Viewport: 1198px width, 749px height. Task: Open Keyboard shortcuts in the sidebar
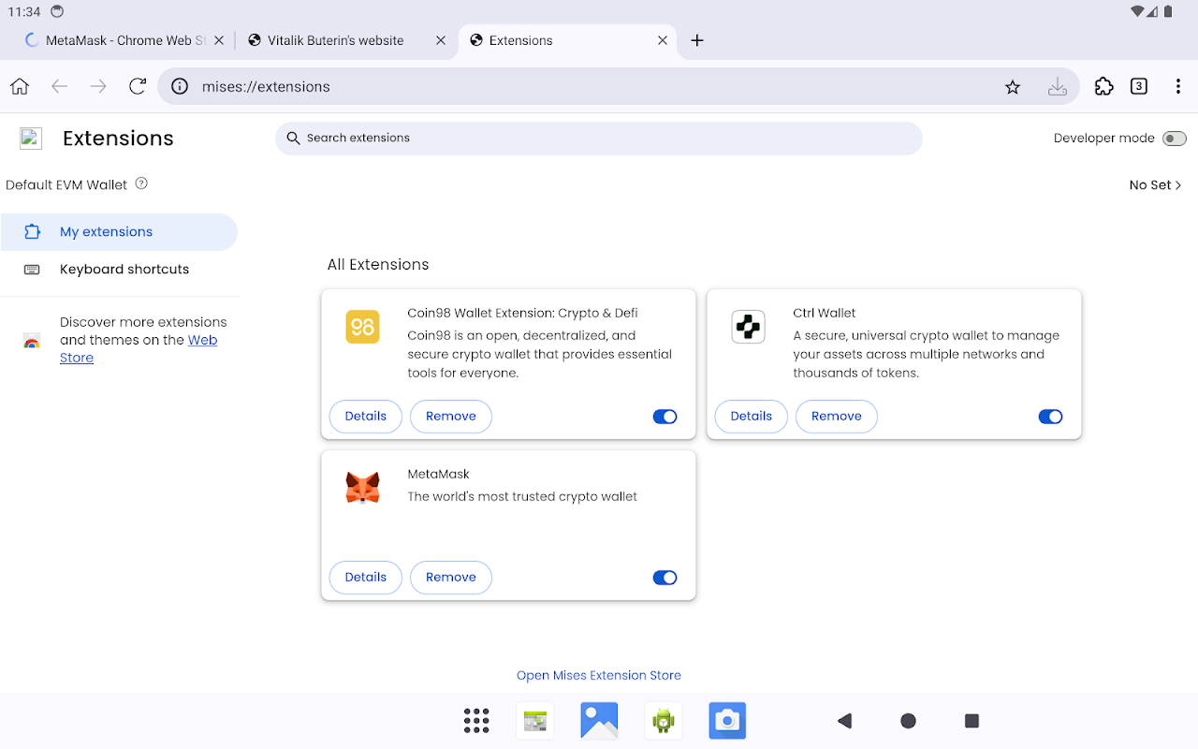click(x=119, y=270)
